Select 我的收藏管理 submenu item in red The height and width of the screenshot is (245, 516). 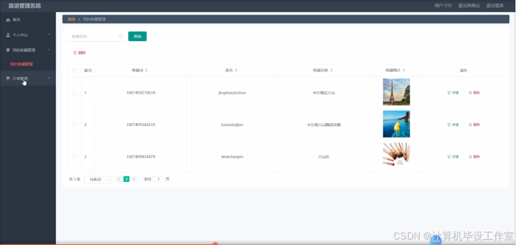tap(21, 64)
